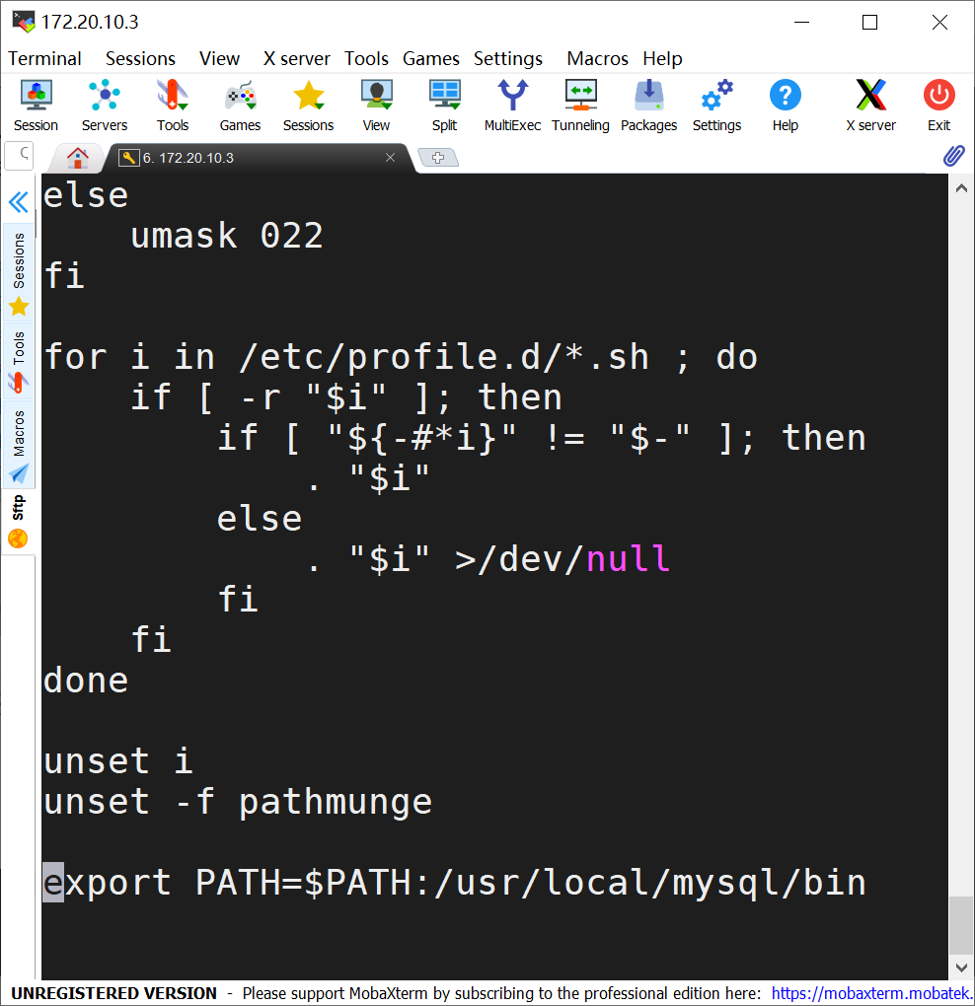Expand the Sessions side tab
The height and width of the screenshot is (1006, 975).
(19, 273)
